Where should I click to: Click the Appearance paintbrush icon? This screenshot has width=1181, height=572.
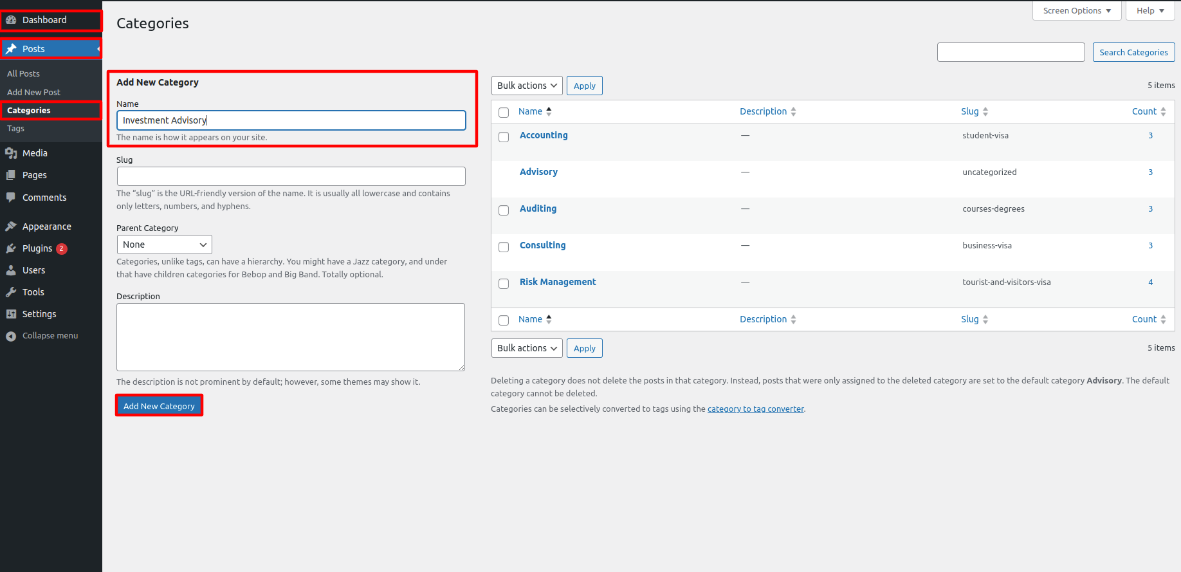(11, 226)
